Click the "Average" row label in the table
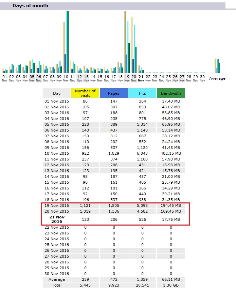Image resolution: width=236 pixels, height=291 pixels. [x=57, y=279]
